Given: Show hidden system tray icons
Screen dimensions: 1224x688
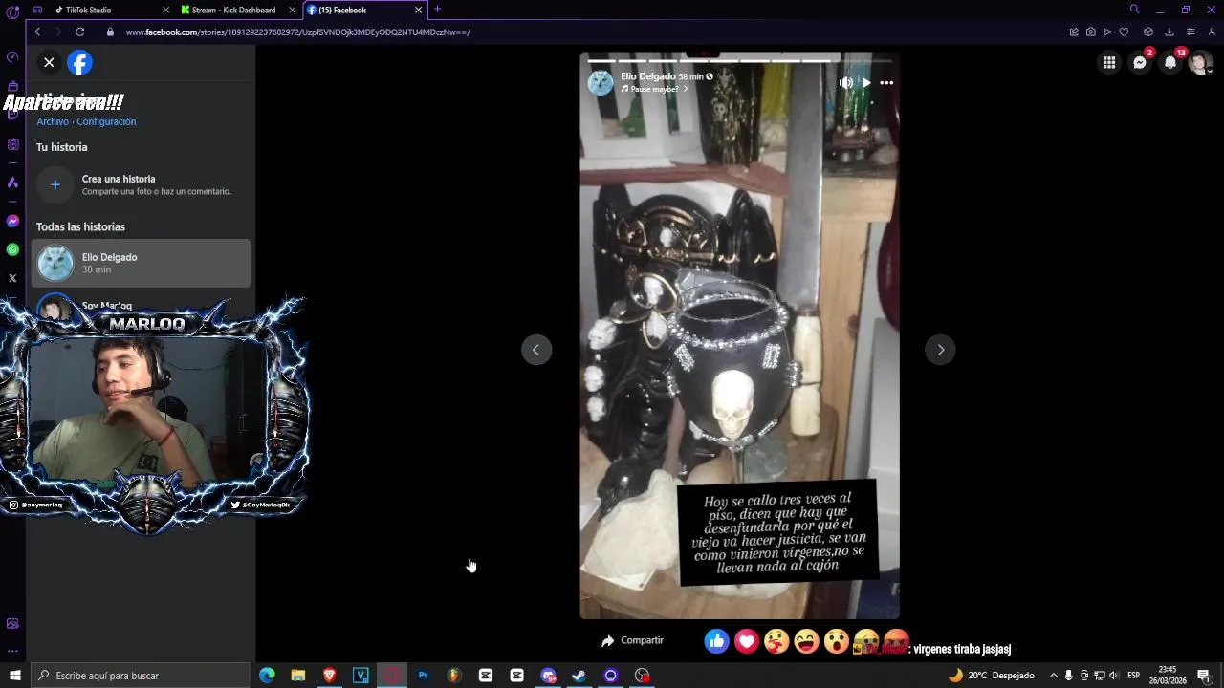Looking at the screenshot, I should coord(1054,676).
